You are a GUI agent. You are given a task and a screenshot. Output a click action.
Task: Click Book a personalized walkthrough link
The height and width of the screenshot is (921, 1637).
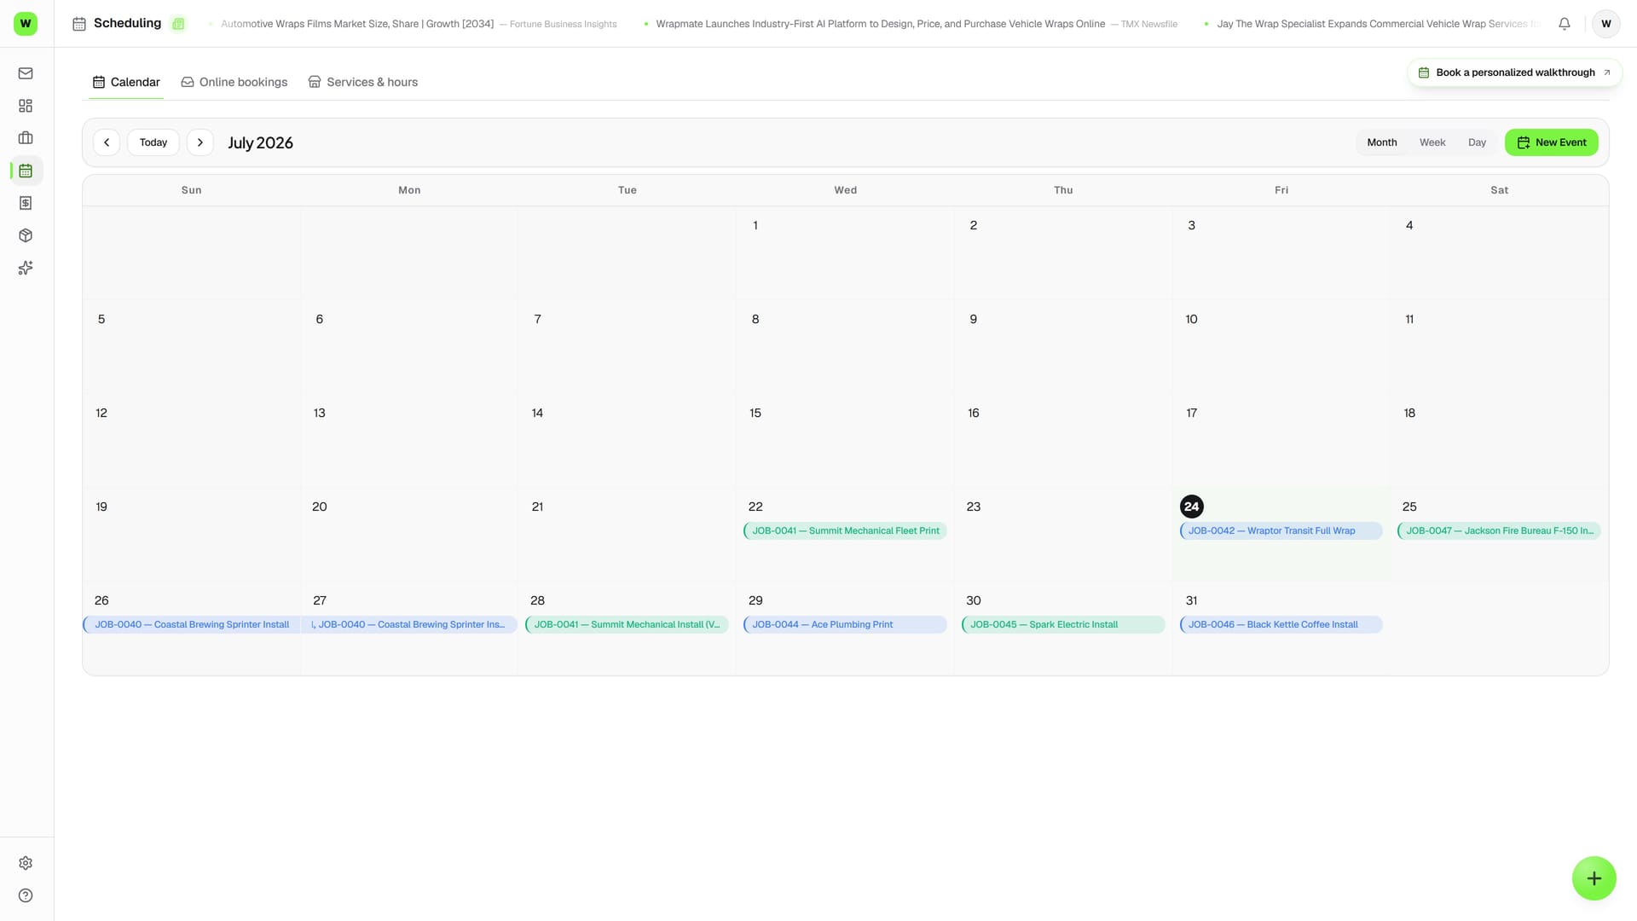[x=1515, y=72]
